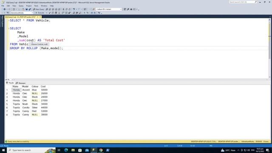Show hidden system tray icons
The width and height of the screenshot is (272, 153).
pyautogui.click(x=238, y=150)
